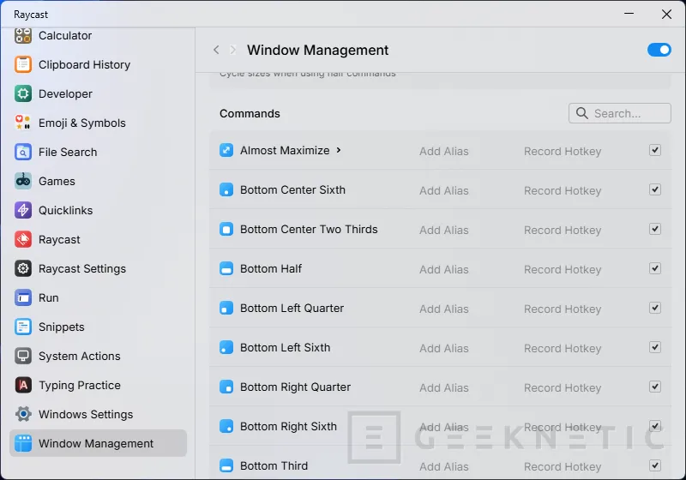Viewport: 686px width, 480px height.
Task: Add Alias for Bottom Center Two Thirds
Action: coord(444,230)
